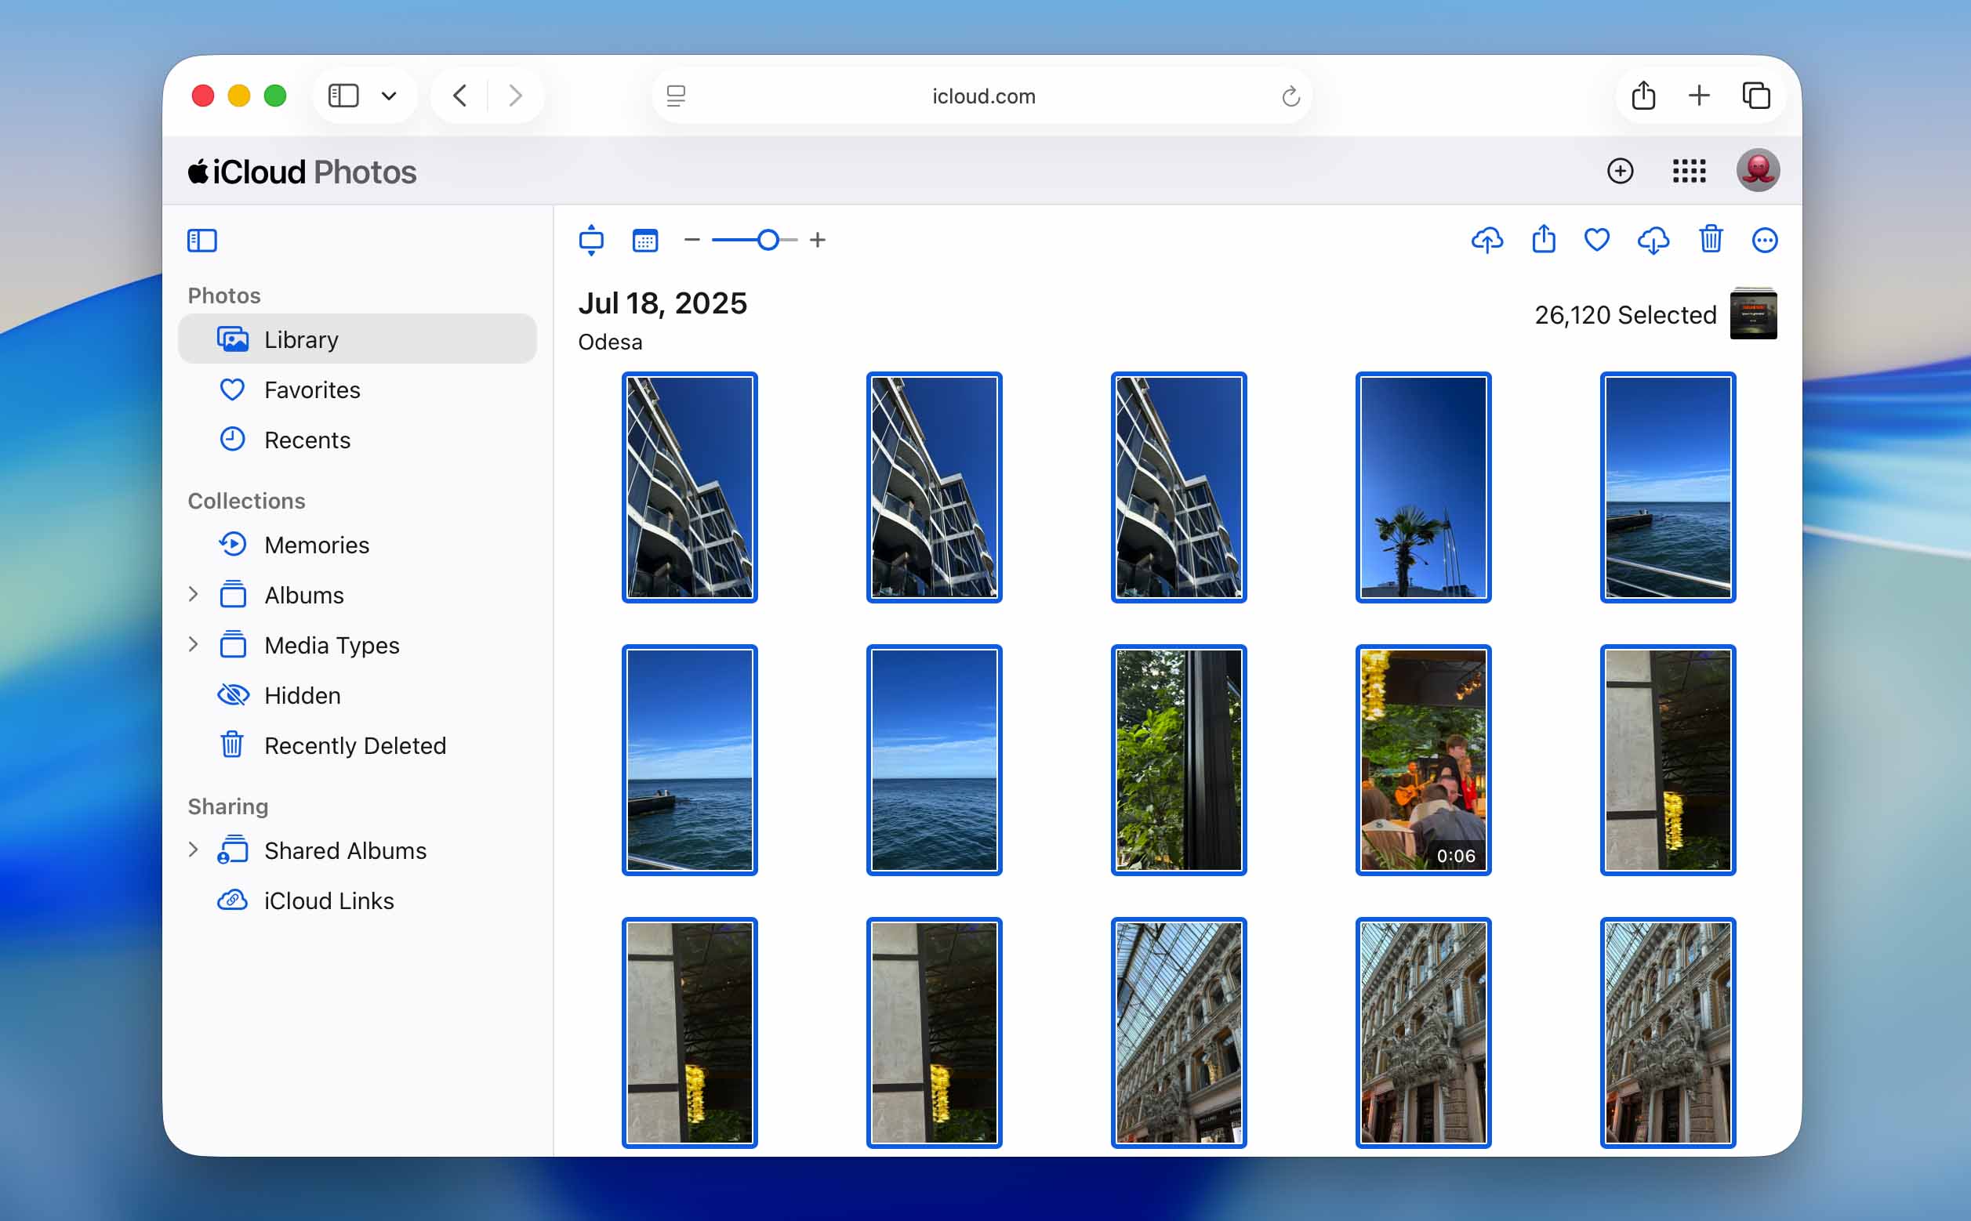Click the upload to iCloud icon
This screenshot has height=1221, width=1971.
point(1487,240)
